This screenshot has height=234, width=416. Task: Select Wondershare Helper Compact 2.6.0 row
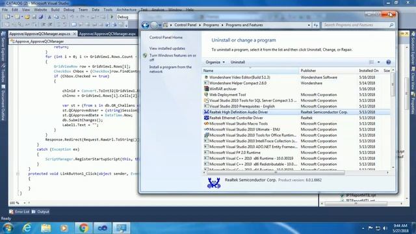click(296, 83)
